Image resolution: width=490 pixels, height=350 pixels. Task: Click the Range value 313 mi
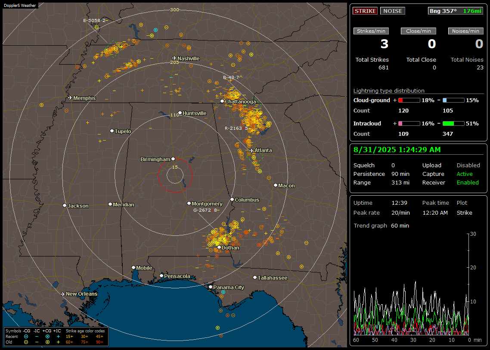pyautogui.click(x=400, y=183)
